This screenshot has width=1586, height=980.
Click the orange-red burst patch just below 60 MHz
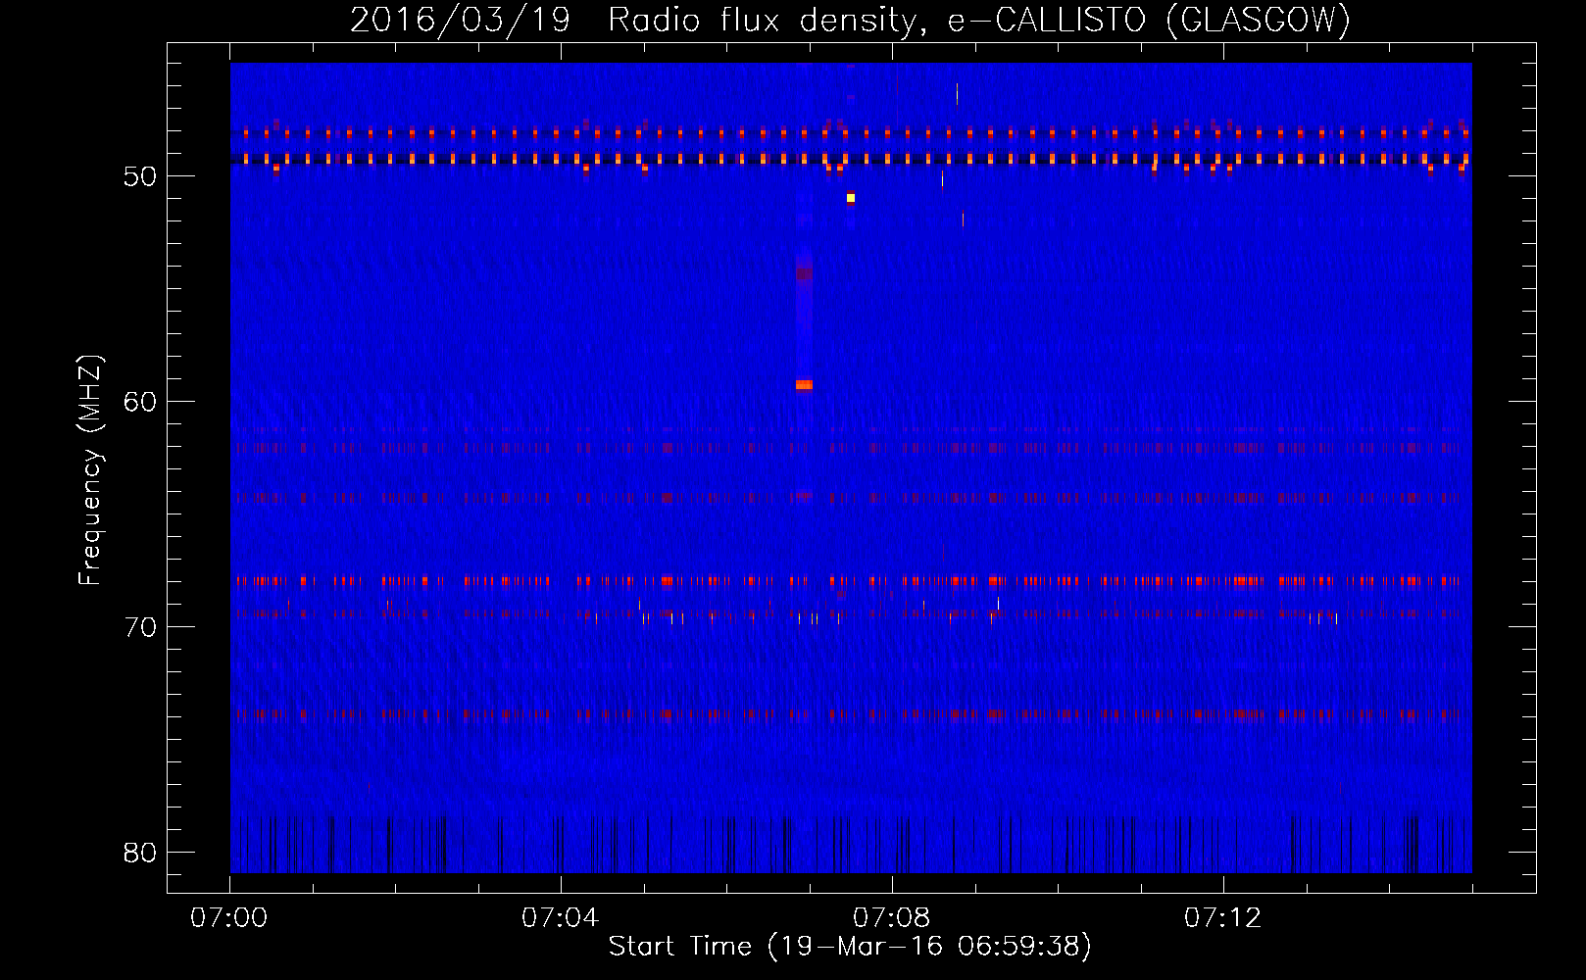point(804,385)
